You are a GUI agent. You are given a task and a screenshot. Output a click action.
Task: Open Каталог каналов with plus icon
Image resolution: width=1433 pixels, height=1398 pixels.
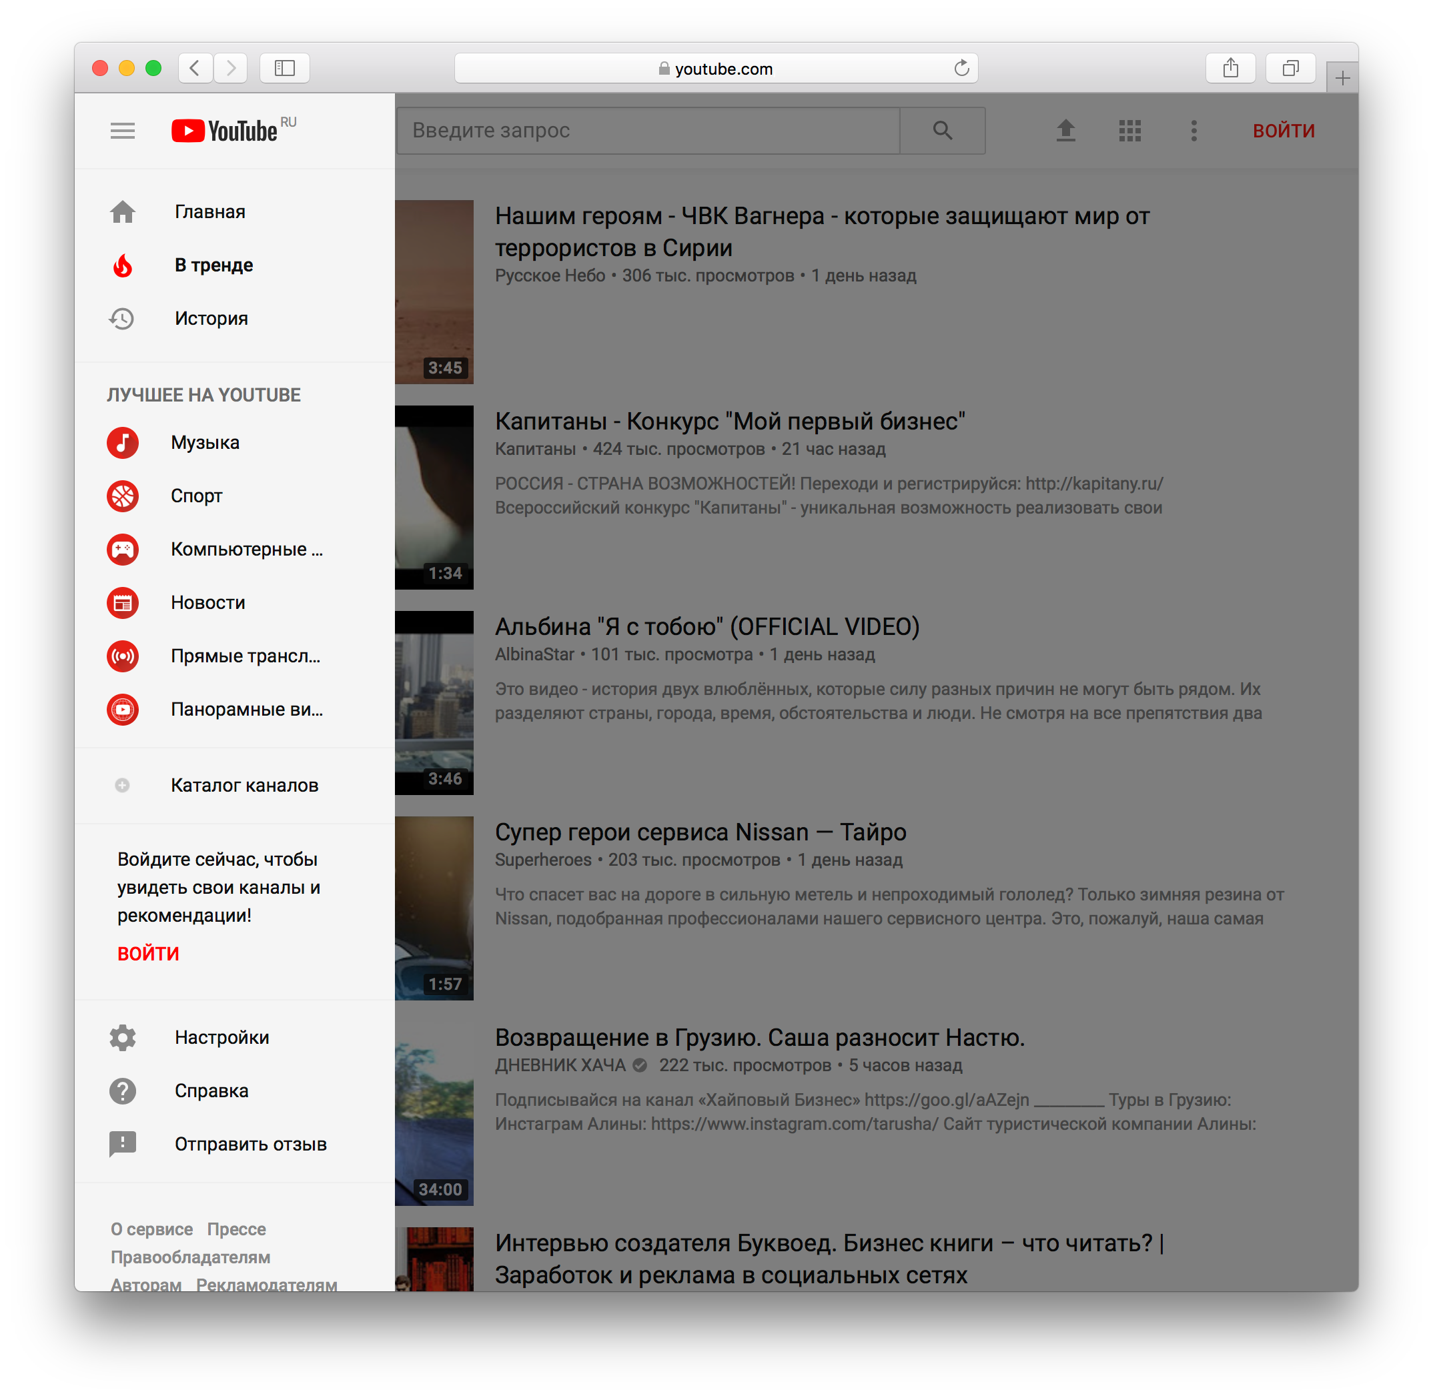point(244,785)
